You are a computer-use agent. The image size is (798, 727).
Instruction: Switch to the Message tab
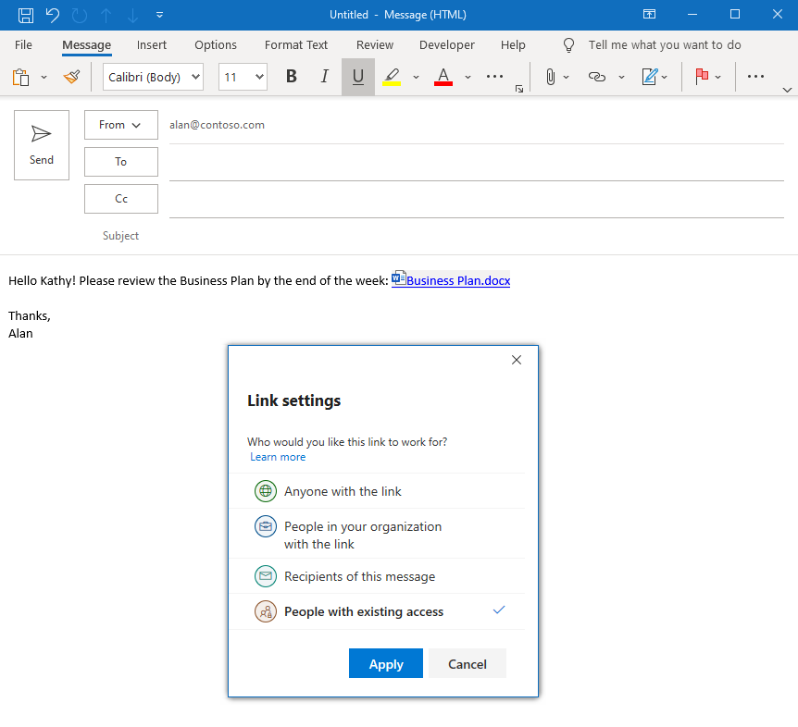point(86,44)
